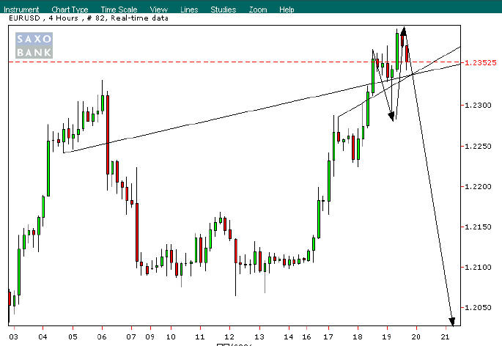Click date label 14 on time axis
Viewport: 502px width, 346px height.
coord(289,336)
